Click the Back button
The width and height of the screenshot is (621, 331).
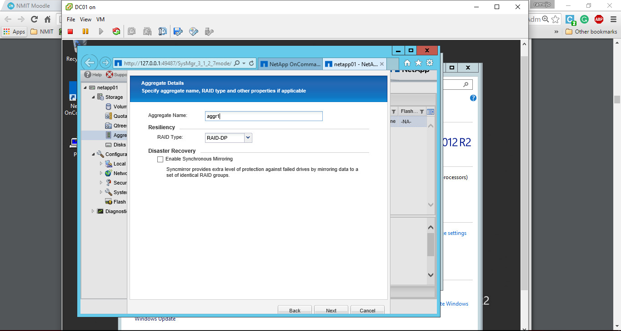tap(295, 311)
